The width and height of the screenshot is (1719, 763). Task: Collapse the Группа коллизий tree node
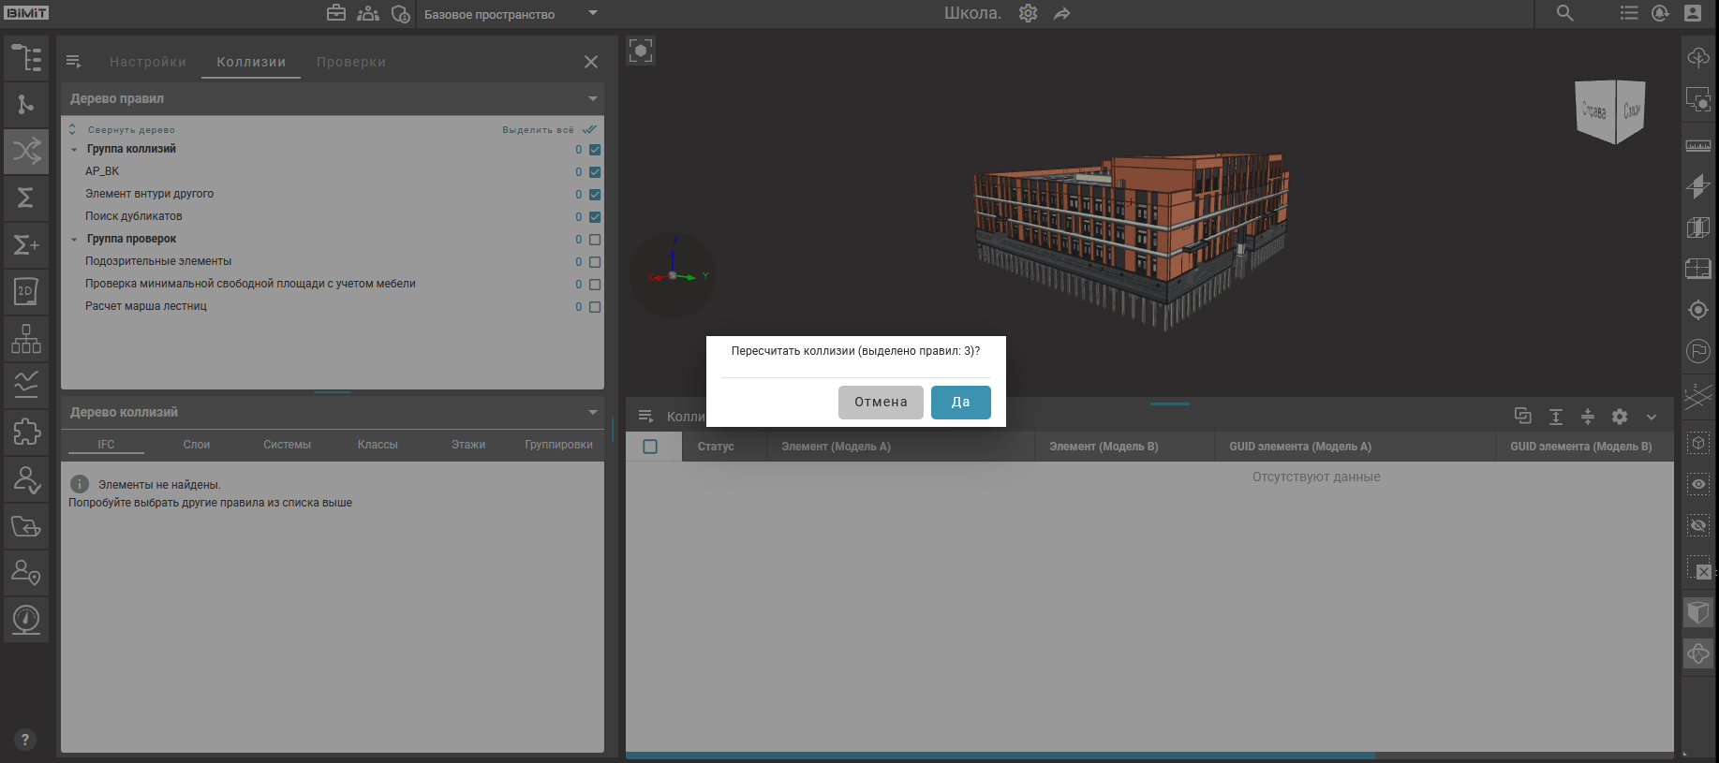74,150
